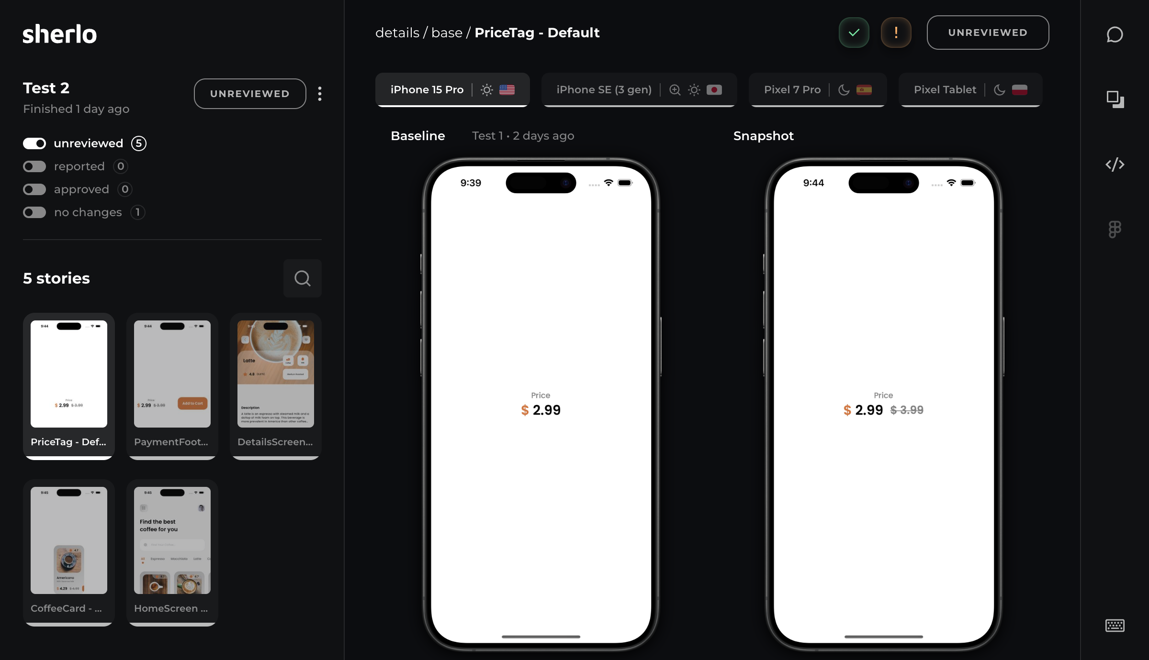This screenshot has height=660, width=1149.
Task: Click the US flag in iPhone 15 Pro tab
Action: 507,90
